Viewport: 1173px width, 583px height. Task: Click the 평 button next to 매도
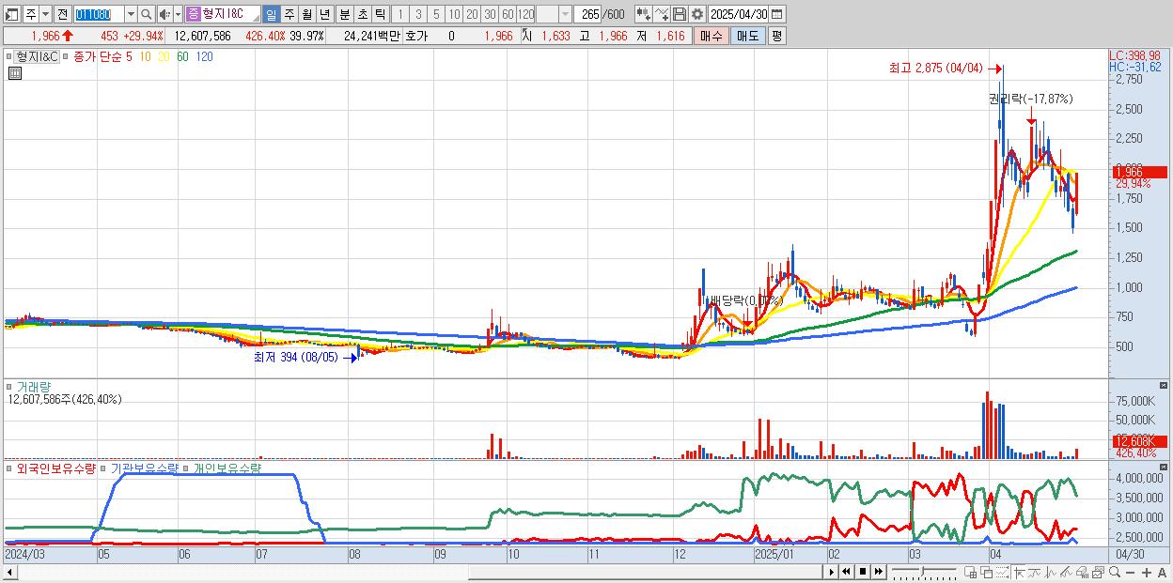coord(776,36)
